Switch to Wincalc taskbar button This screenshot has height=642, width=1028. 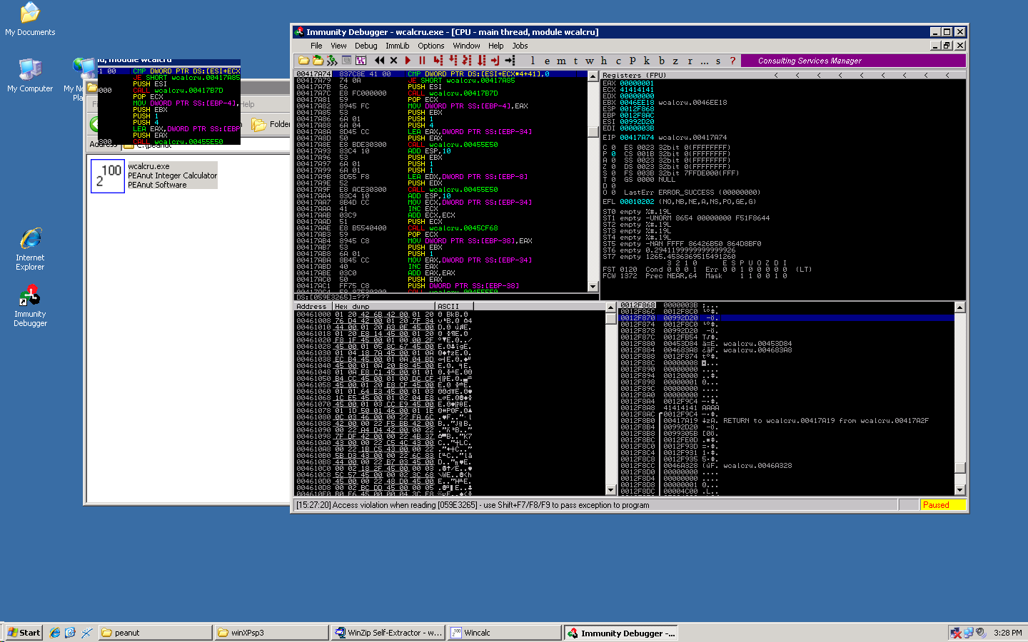point(504,632)
